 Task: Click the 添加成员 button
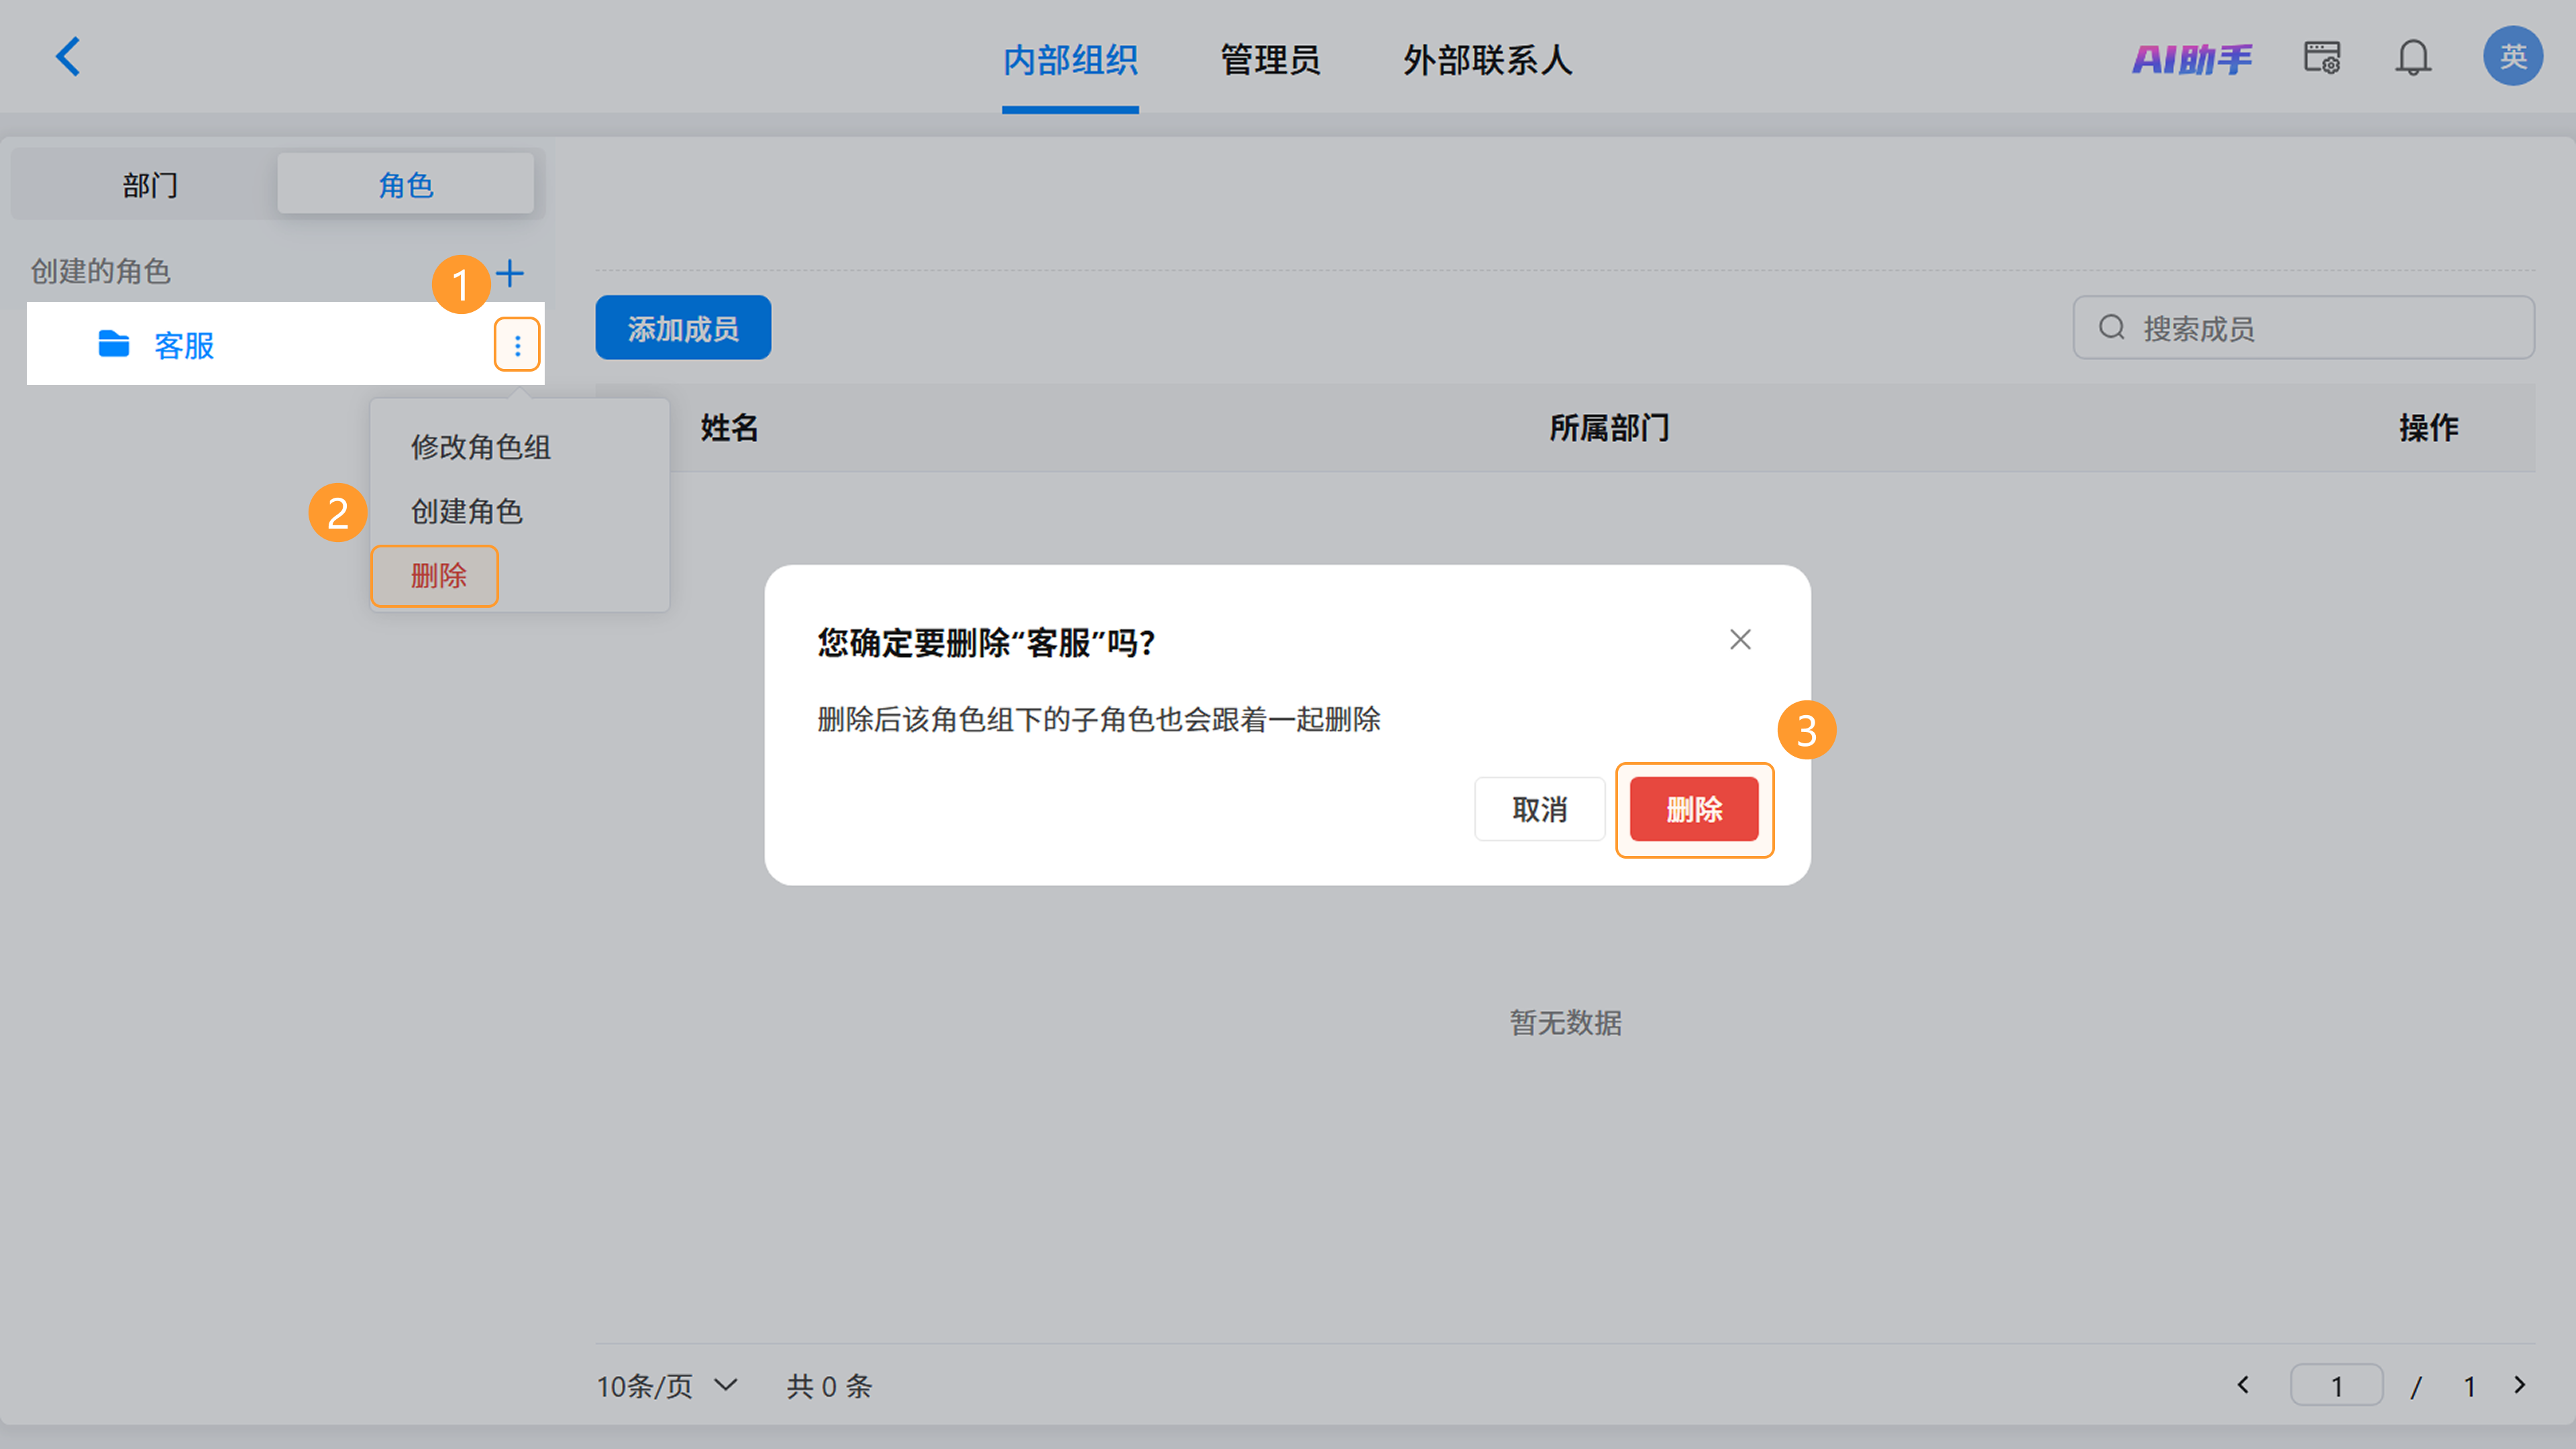683,327
